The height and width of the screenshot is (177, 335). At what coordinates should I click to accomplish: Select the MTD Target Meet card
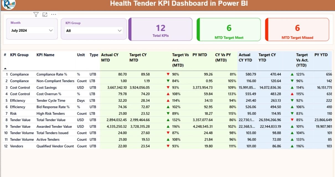tap(229, 29)
